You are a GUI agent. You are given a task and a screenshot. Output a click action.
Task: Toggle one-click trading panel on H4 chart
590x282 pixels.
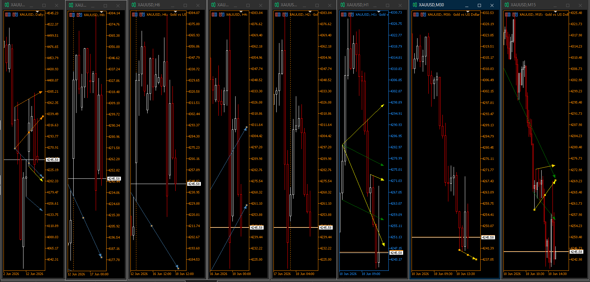215,14
